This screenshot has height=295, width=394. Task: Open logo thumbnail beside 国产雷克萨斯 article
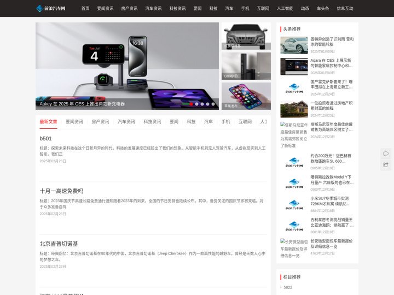pyautogui.click(x=294, y=88)
